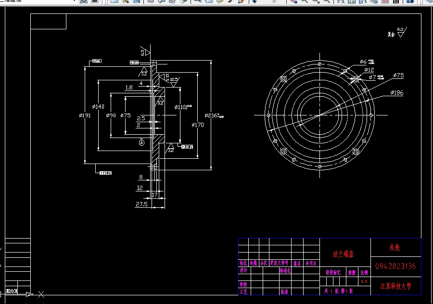Select the 批准 cell label
The width and height of the screenshot is (433, 304).
click(284, 292)
